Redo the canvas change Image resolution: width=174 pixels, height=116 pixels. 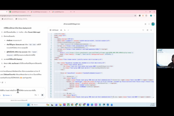(x=68, y=30)
